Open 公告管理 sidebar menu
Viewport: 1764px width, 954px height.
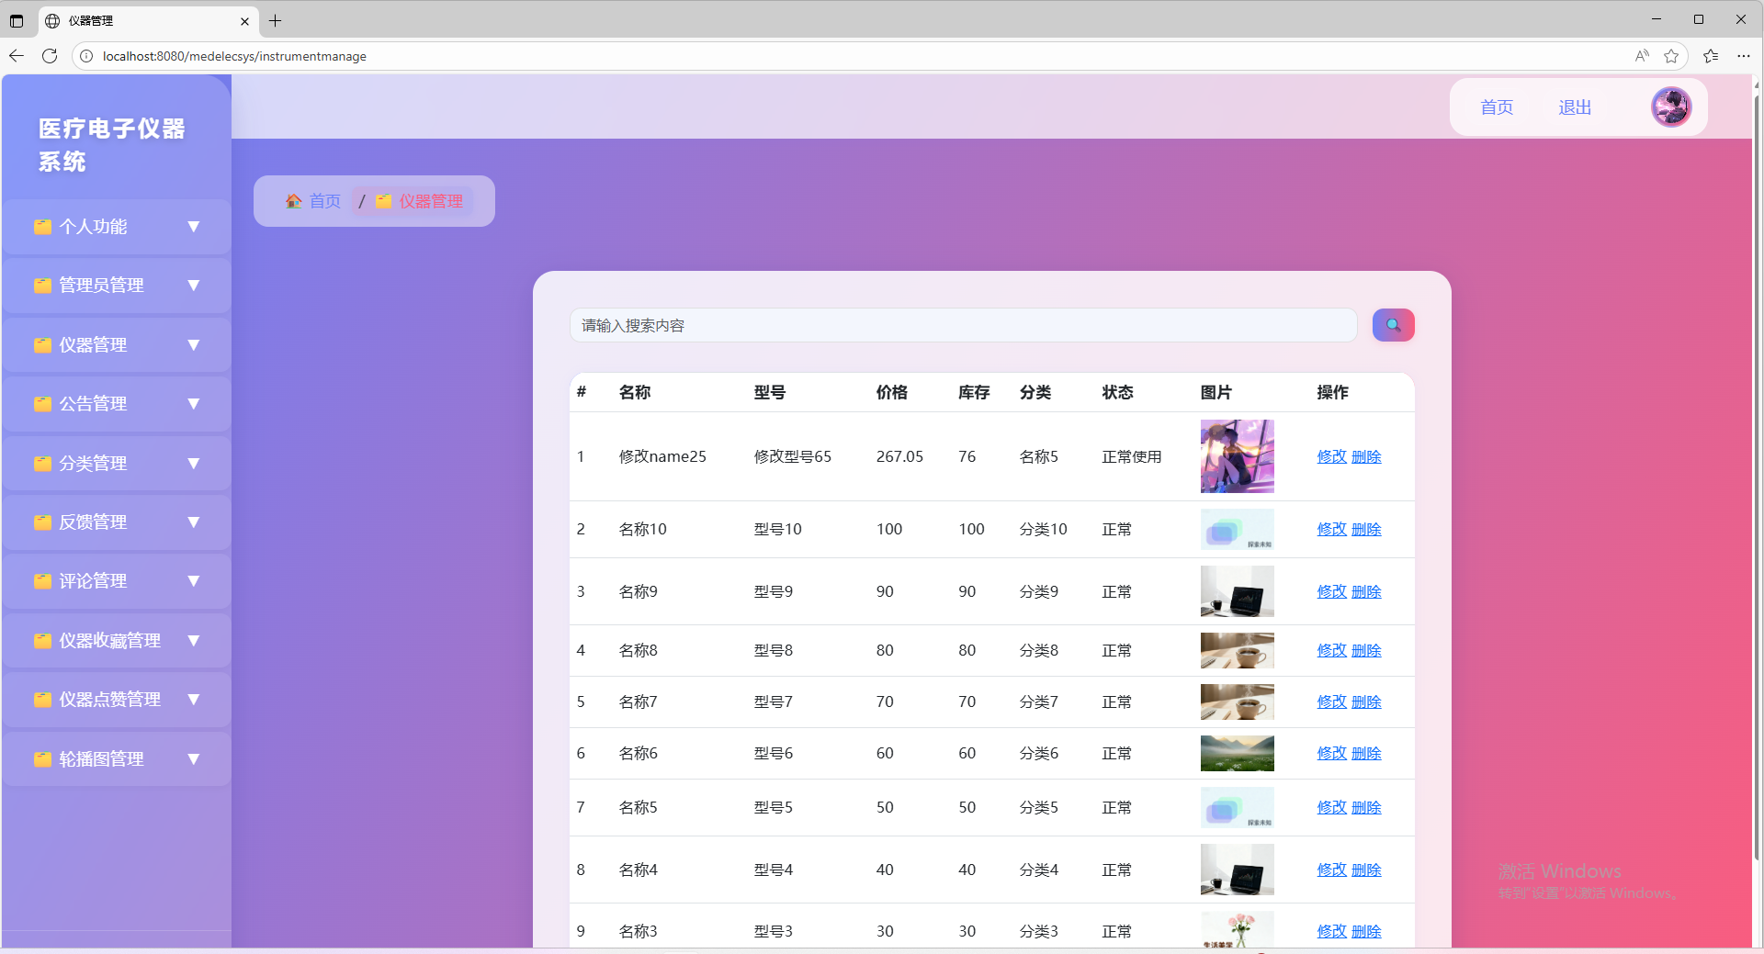pyautogui.click(x=117, y=404)
